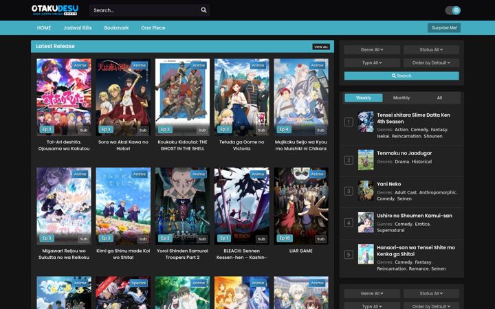Viewport: 495px width, 309px height.
Task: Click Romance genre under Hanaori-san
Action: 419,268
